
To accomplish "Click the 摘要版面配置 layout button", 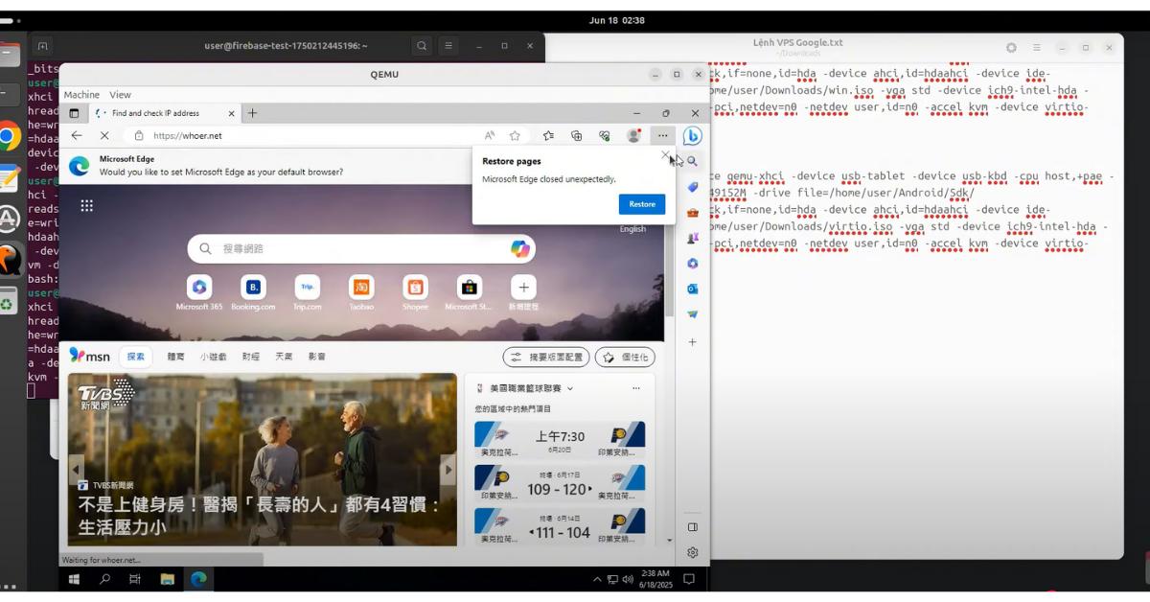I will (546, 357).
